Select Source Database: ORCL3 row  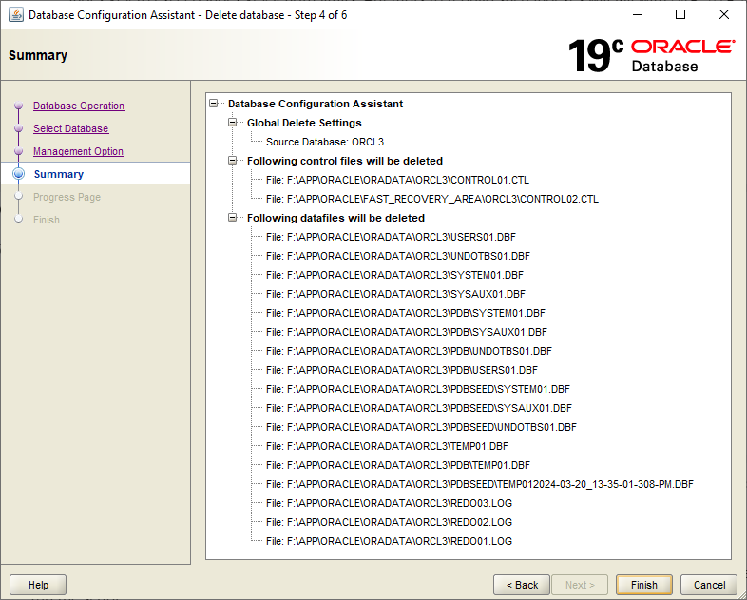[325, 142]
